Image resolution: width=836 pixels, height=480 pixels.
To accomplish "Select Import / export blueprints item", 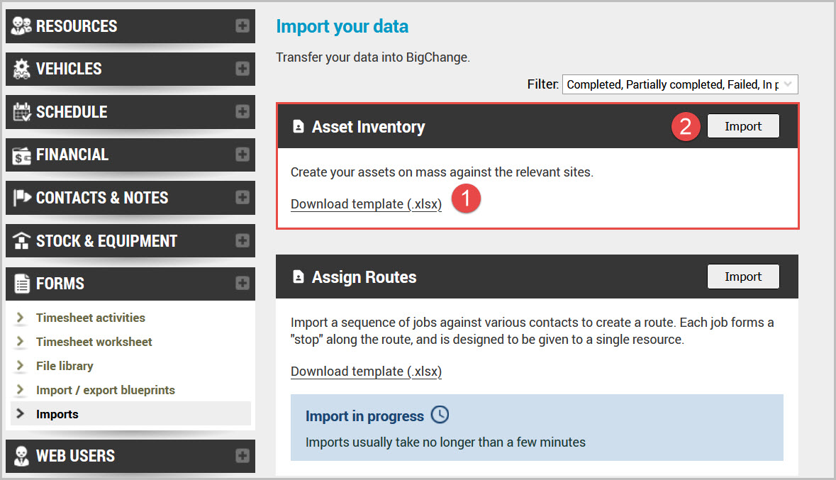I will pyautogui.click(x=105, y=390).
